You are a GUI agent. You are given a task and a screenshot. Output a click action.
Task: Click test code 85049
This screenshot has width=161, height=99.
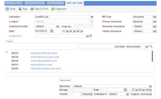pos(15,61)
